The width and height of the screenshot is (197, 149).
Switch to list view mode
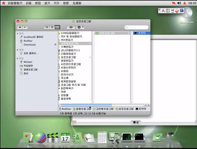(52, 27)
